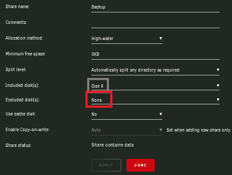
Task: Select the High-water allocation method value
Action: click(103, 39)
